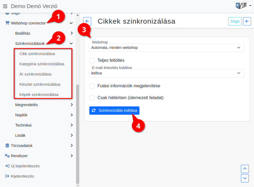Click the Törzsadatok menu label
Screen dimensions: 254x187
coord(21,146)
